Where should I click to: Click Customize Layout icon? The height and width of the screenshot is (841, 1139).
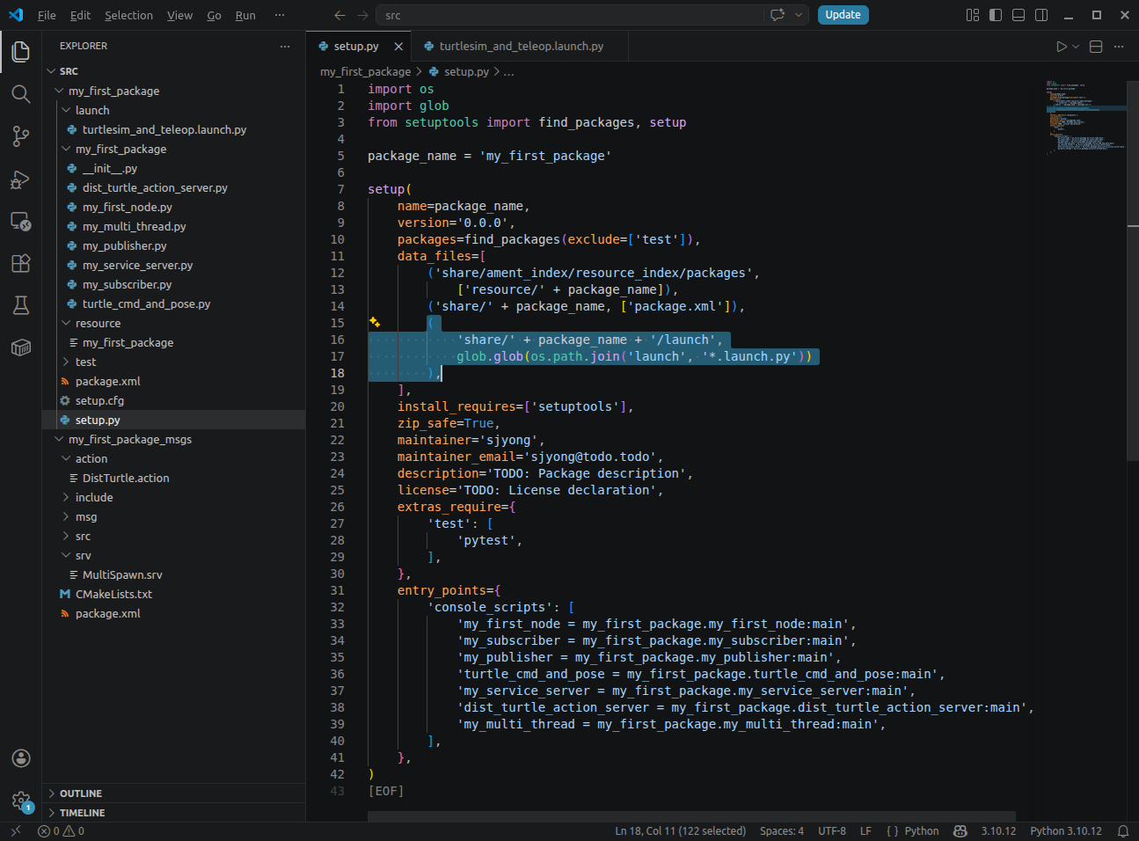pyautogui.click(x=973, y=15)
